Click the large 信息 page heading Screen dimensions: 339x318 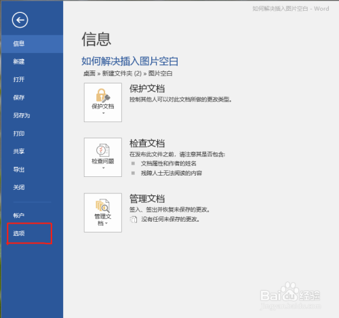click(x=96, y=39)
